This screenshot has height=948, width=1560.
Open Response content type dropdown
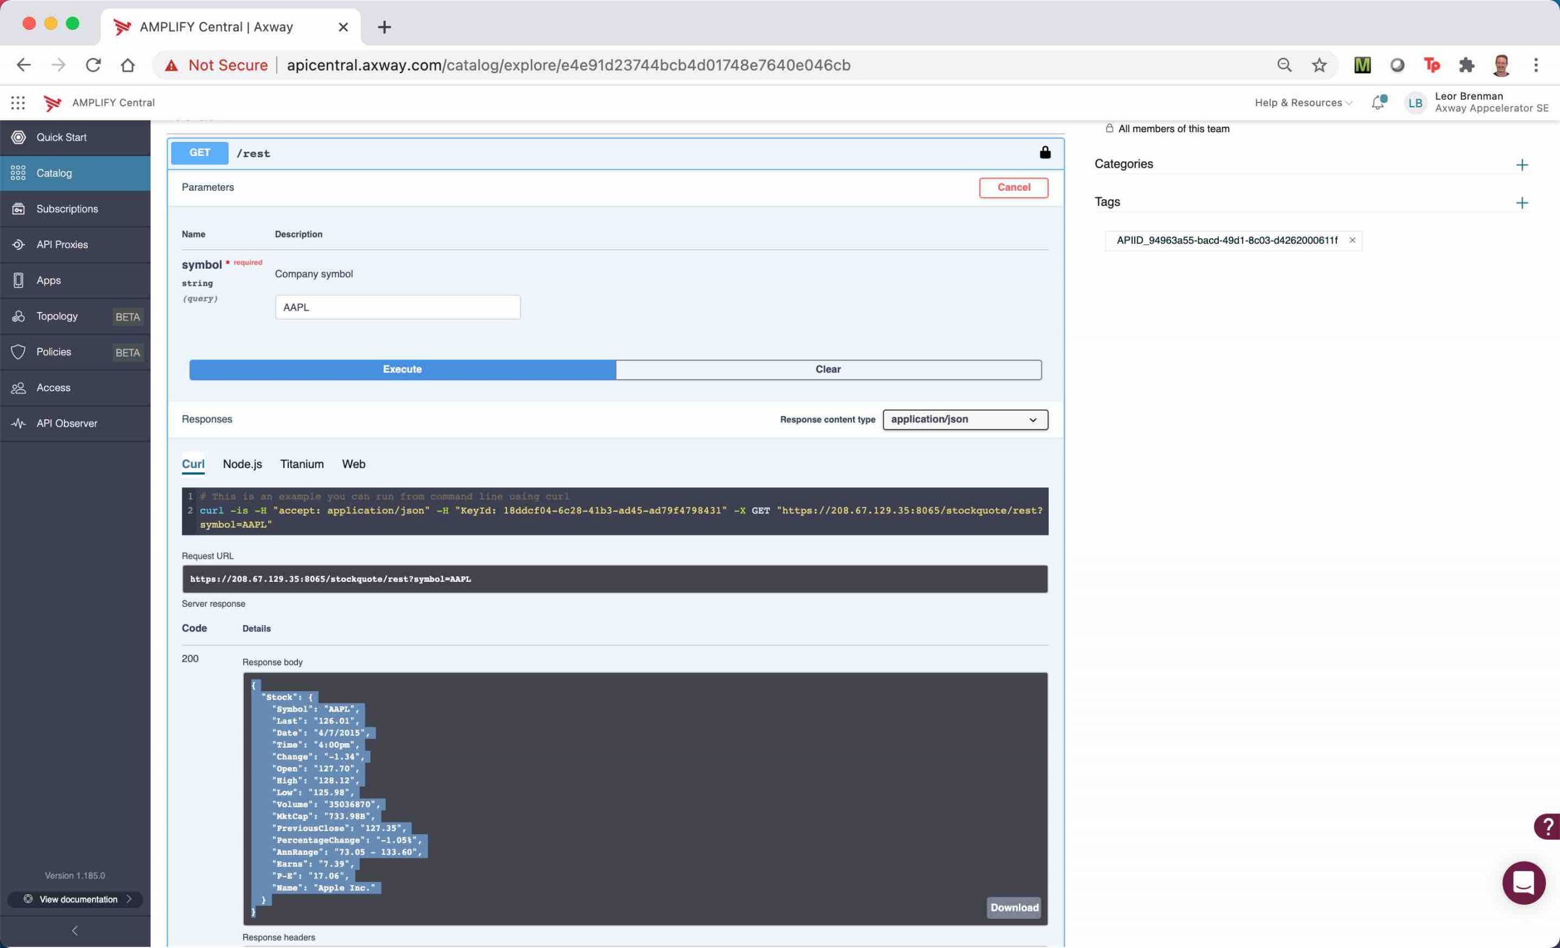(965, 420)
